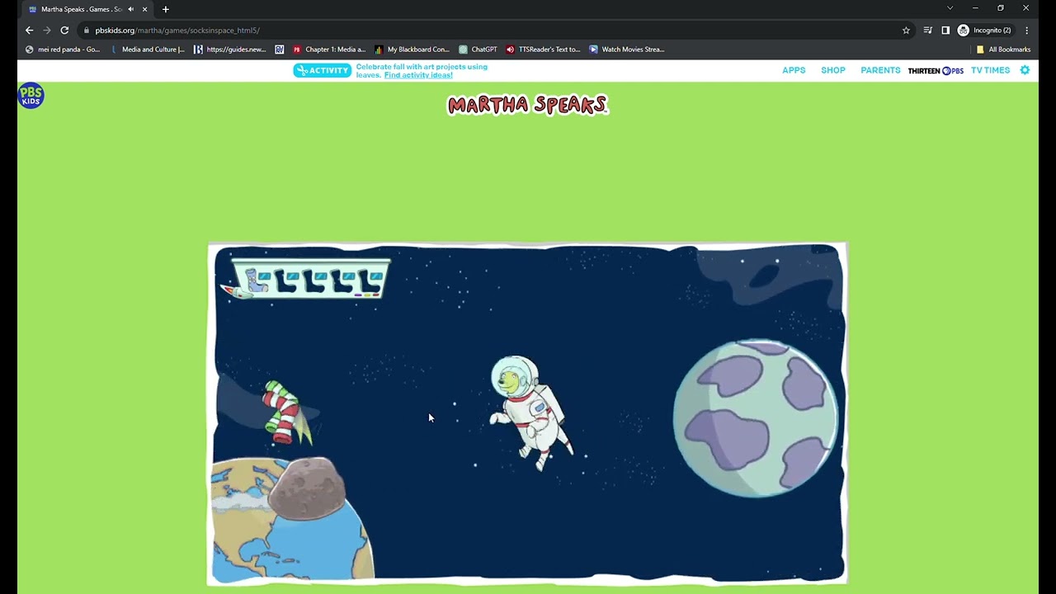Image resolution: width=1056 pixels, height=594 pixels.
Task: Open 'Chapter 1: Media a...' bookmark
Action: 329,49
